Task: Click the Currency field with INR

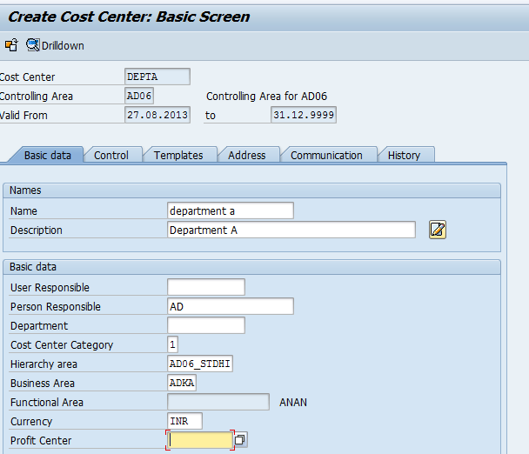Action: pyautogui.click(x=184, y=421)
